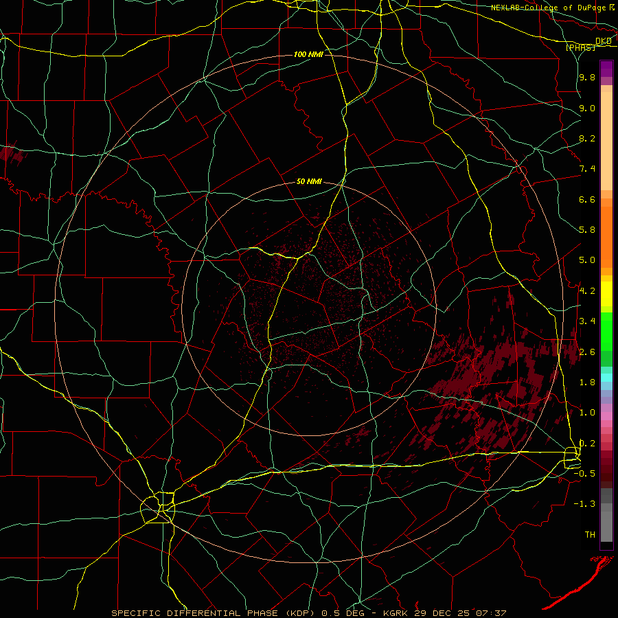Viewport: 618px width, 618px height.
Task: Pick the dark purple swatch atop color bar
Action: [606, 69]
